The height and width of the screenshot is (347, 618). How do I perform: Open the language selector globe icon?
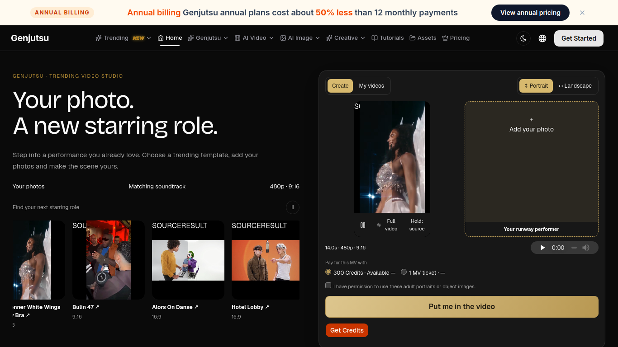pos(542,38)
